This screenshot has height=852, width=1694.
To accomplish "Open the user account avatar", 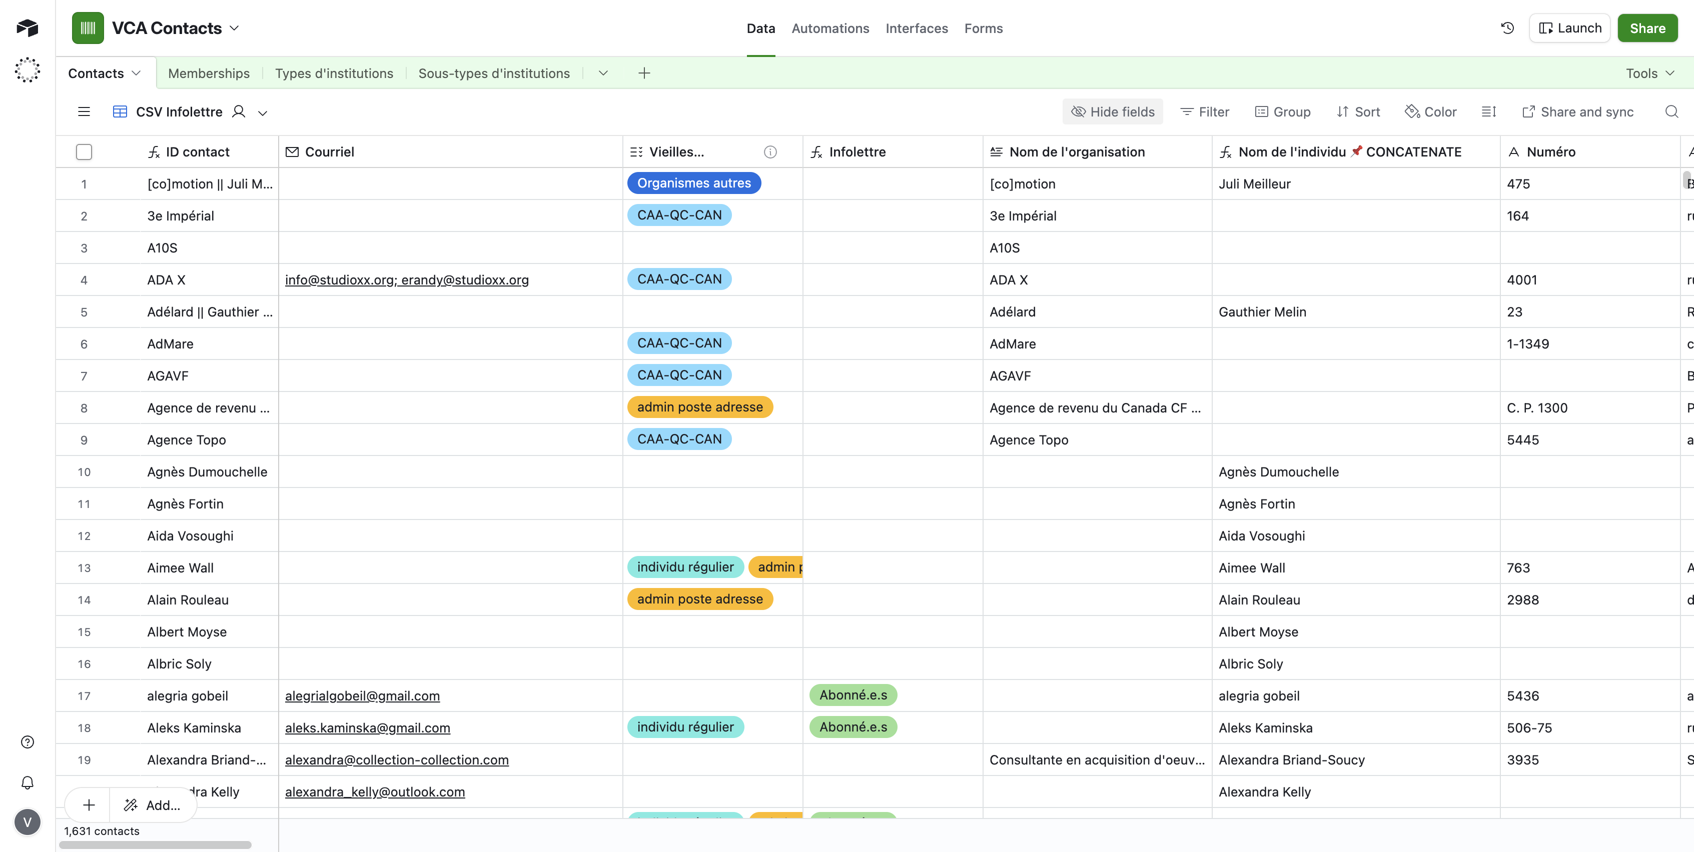I will [x=27, y=822].
